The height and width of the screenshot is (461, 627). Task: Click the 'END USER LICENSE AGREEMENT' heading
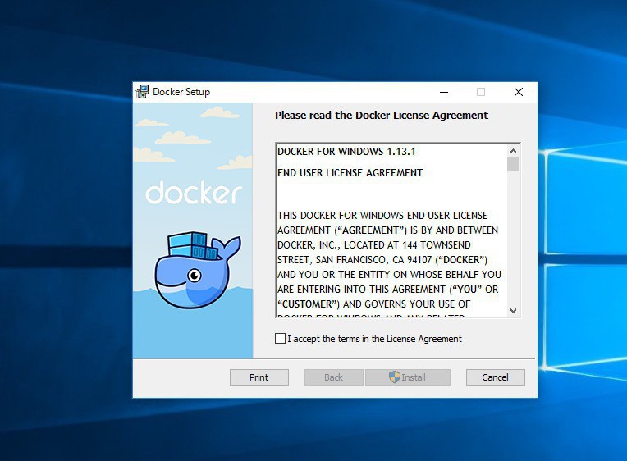(x=350, y=173)
